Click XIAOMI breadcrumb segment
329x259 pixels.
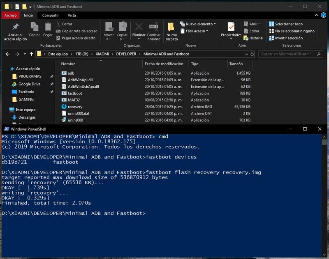[x=102, y=54]
